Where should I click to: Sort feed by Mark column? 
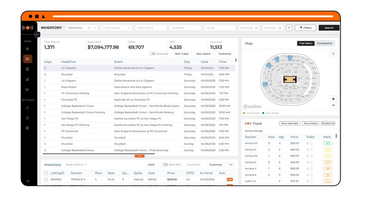coord(327,137)
